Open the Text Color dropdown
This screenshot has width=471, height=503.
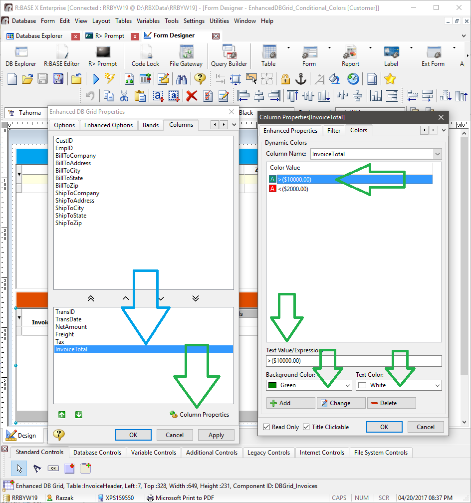pyautogui.click(x=437, y=385)
